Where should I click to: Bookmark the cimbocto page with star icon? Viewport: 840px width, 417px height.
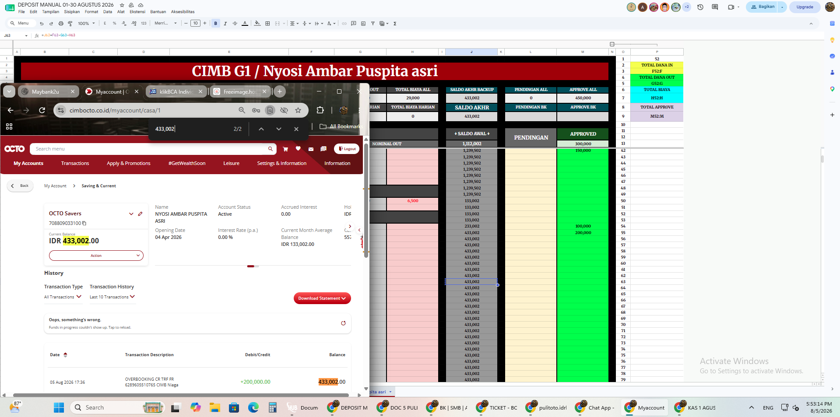tap(298, 110)
